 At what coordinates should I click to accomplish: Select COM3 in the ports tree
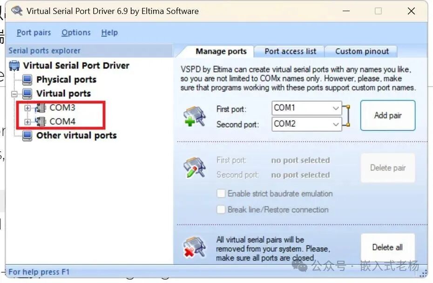click(62, 108)
